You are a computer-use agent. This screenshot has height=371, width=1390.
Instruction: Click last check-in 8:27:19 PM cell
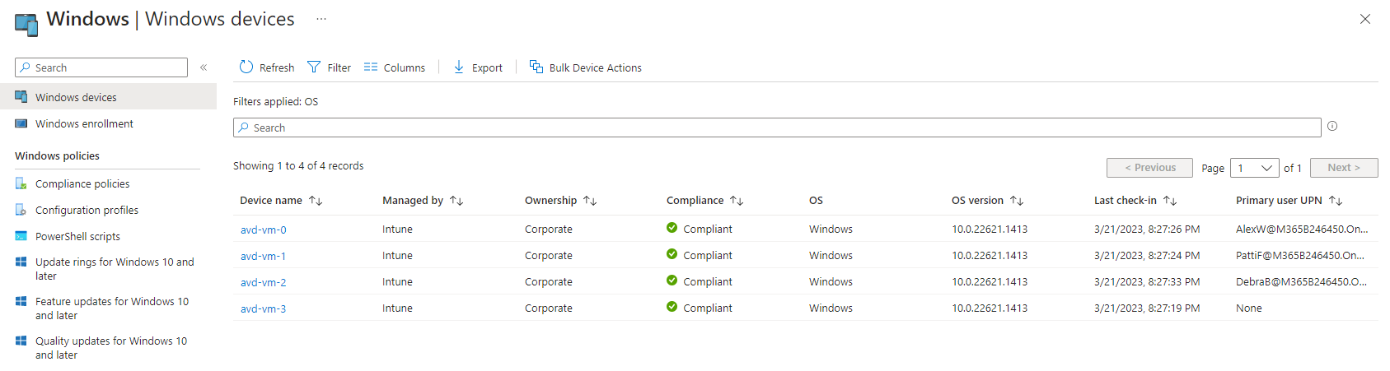(x=1147, y=308)
